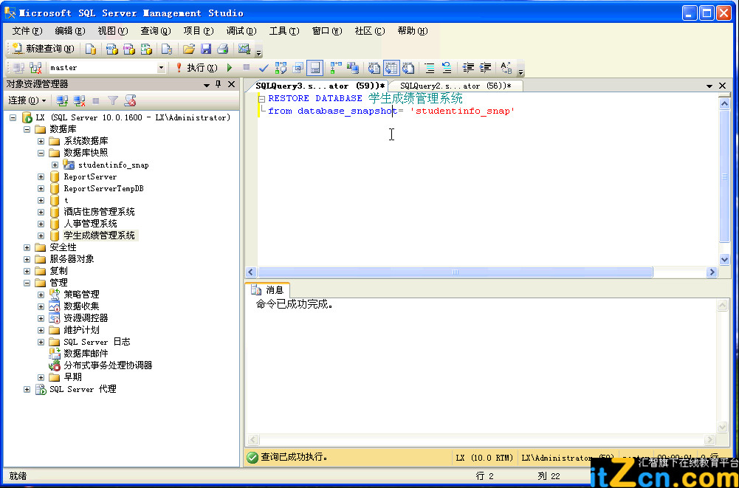Screen dimensions: 739x488
Task: Click the green Debug play arrow
Action: (x=230, y=68)
